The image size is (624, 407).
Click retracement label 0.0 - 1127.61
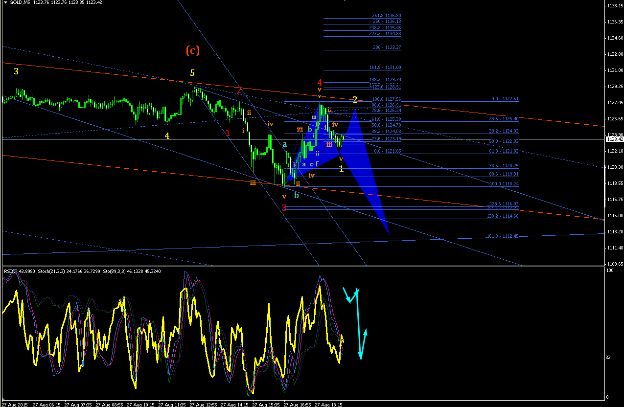505,99
